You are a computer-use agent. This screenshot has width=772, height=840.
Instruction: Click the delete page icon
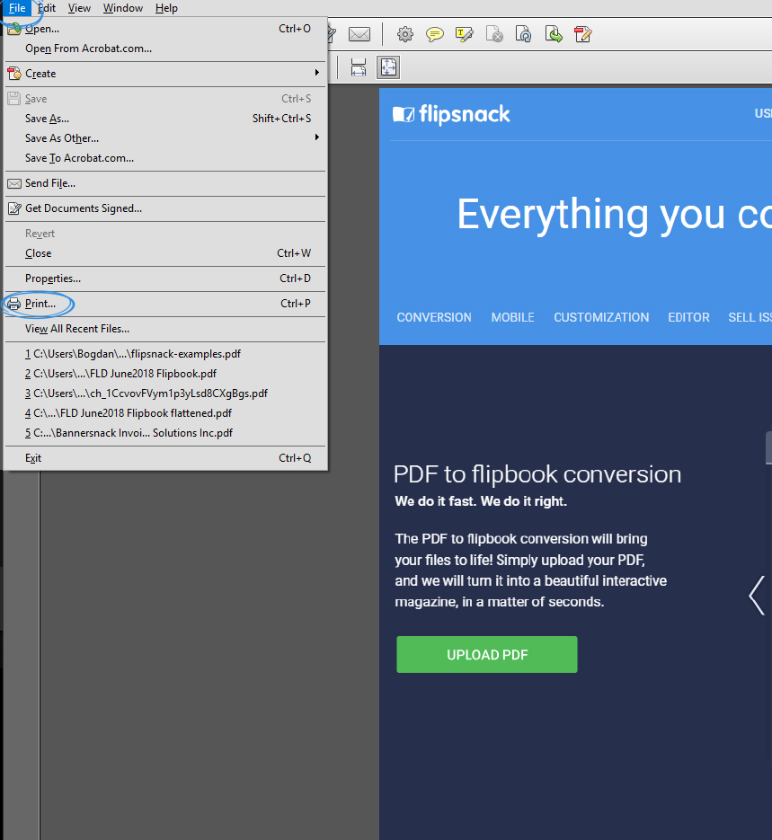(x=494, y=35)
